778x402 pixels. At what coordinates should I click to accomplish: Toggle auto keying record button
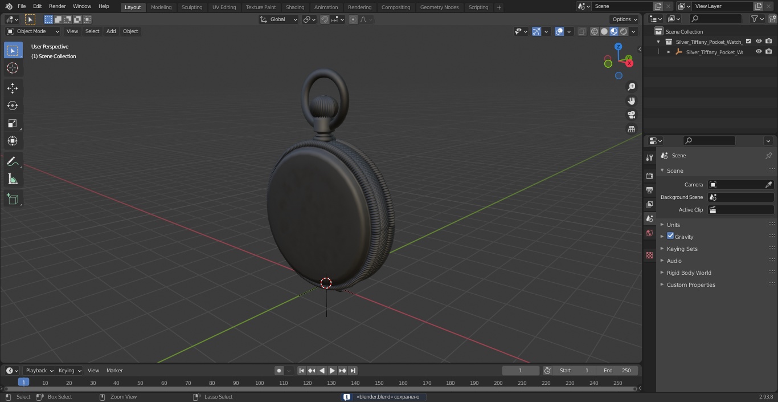[279, 371]
